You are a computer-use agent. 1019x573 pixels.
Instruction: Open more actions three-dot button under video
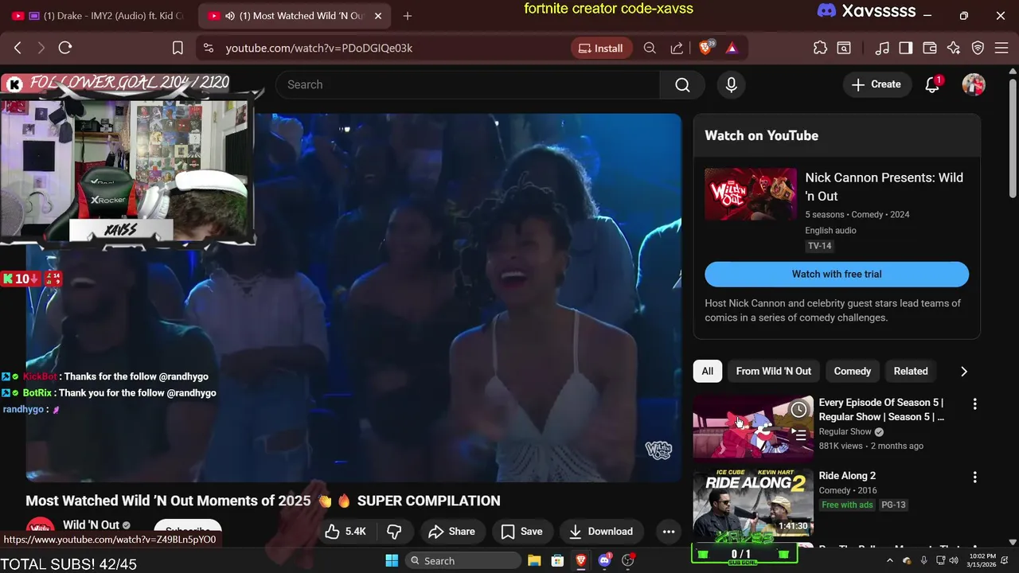669,532
